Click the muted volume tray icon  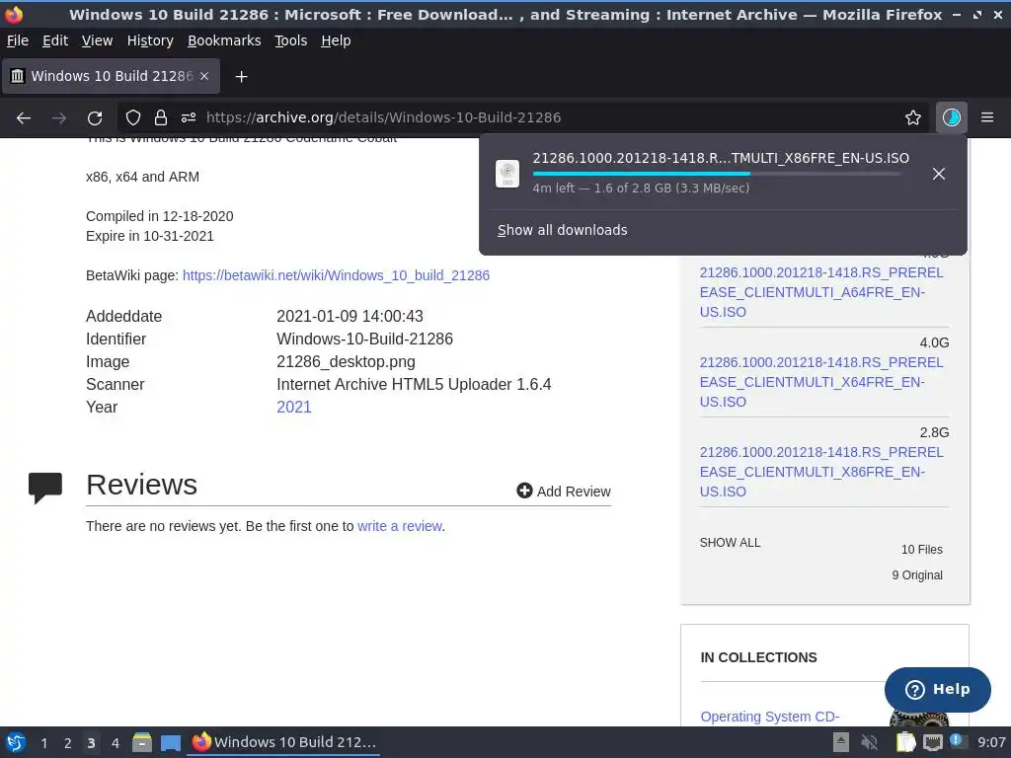(870, 742)
